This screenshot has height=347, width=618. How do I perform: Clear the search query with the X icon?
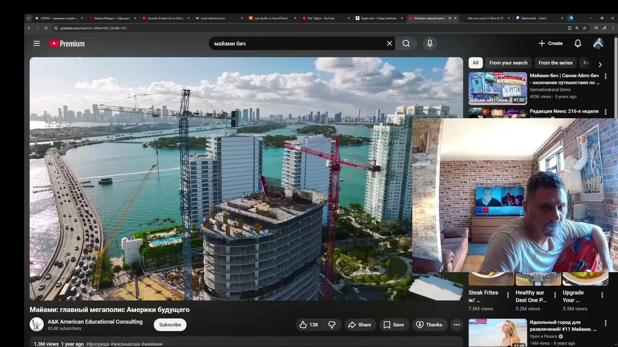click(x=389, y=43)
